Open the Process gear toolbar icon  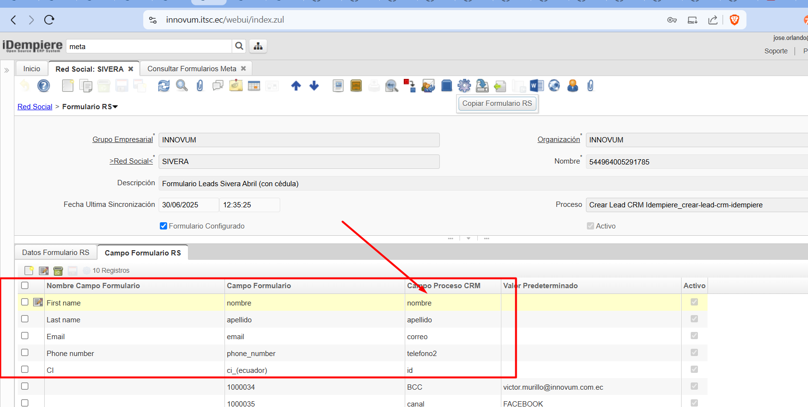[x=464, y=86]
